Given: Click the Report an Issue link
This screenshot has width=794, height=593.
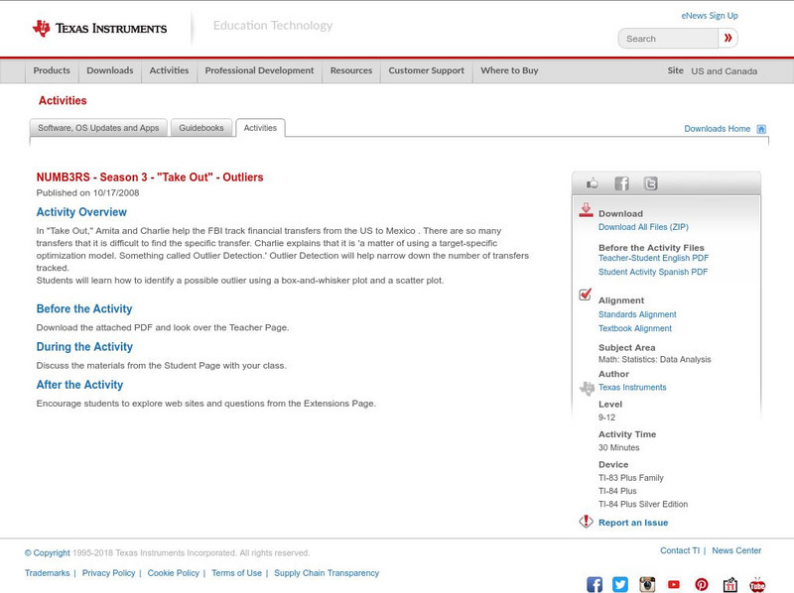Looking at the screenshot, I should [x=633, y=523].
